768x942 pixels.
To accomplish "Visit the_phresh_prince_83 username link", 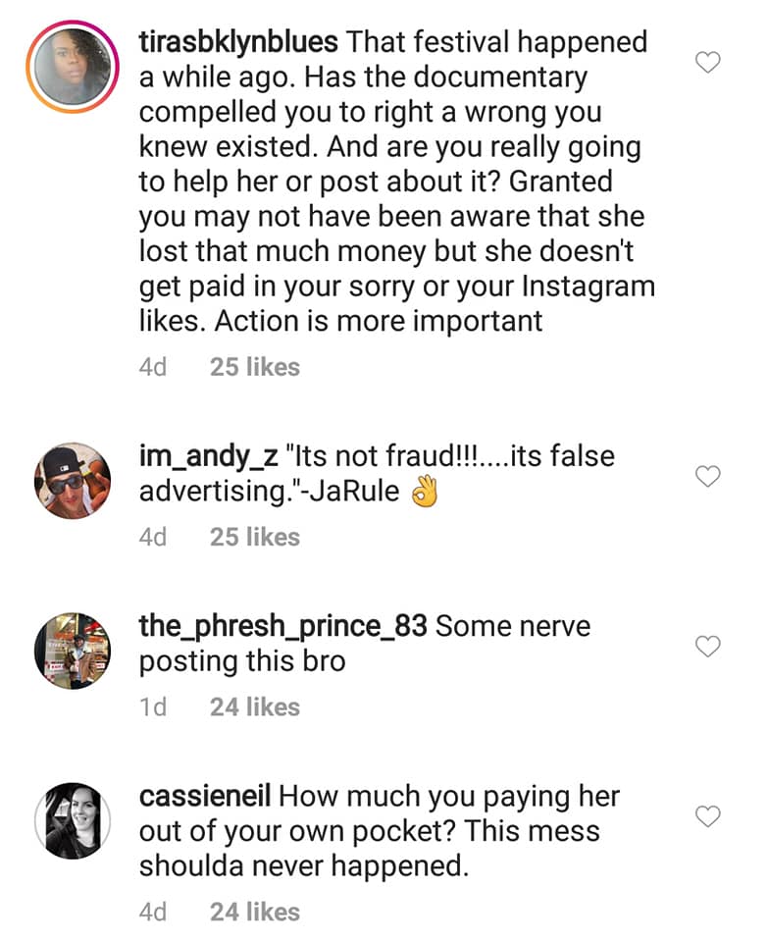I will (x=283, y=626).
